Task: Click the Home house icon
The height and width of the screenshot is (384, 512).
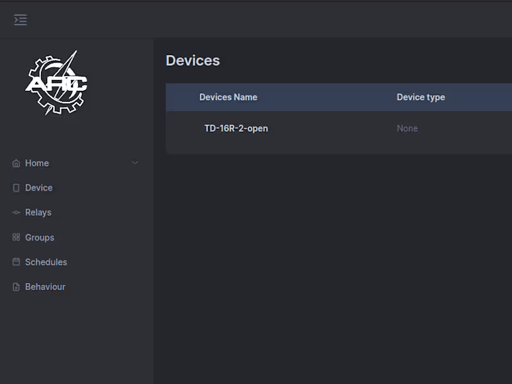Action: pyautogui.click(x=16, y=163)
